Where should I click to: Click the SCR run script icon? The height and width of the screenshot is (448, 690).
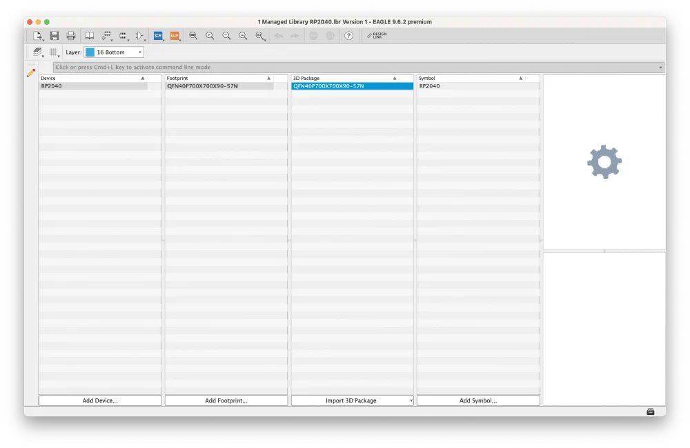click(158, 36)
